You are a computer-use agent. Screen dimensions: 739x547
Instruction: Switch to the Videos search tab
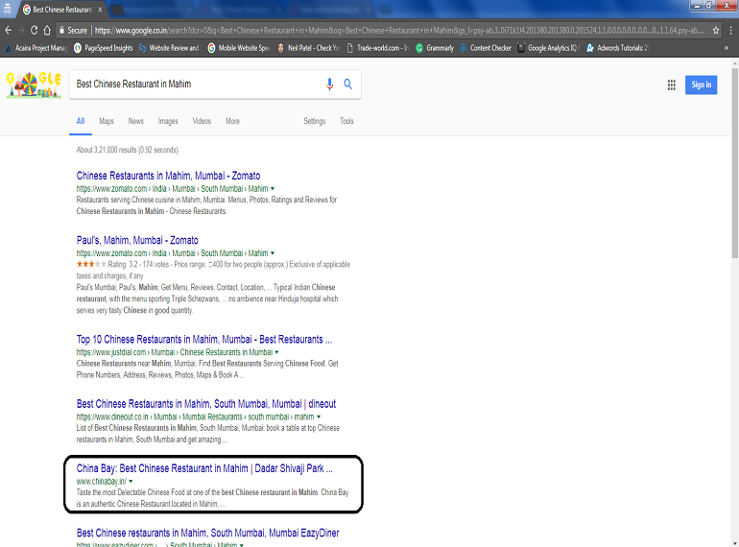(x=202, y=121)
